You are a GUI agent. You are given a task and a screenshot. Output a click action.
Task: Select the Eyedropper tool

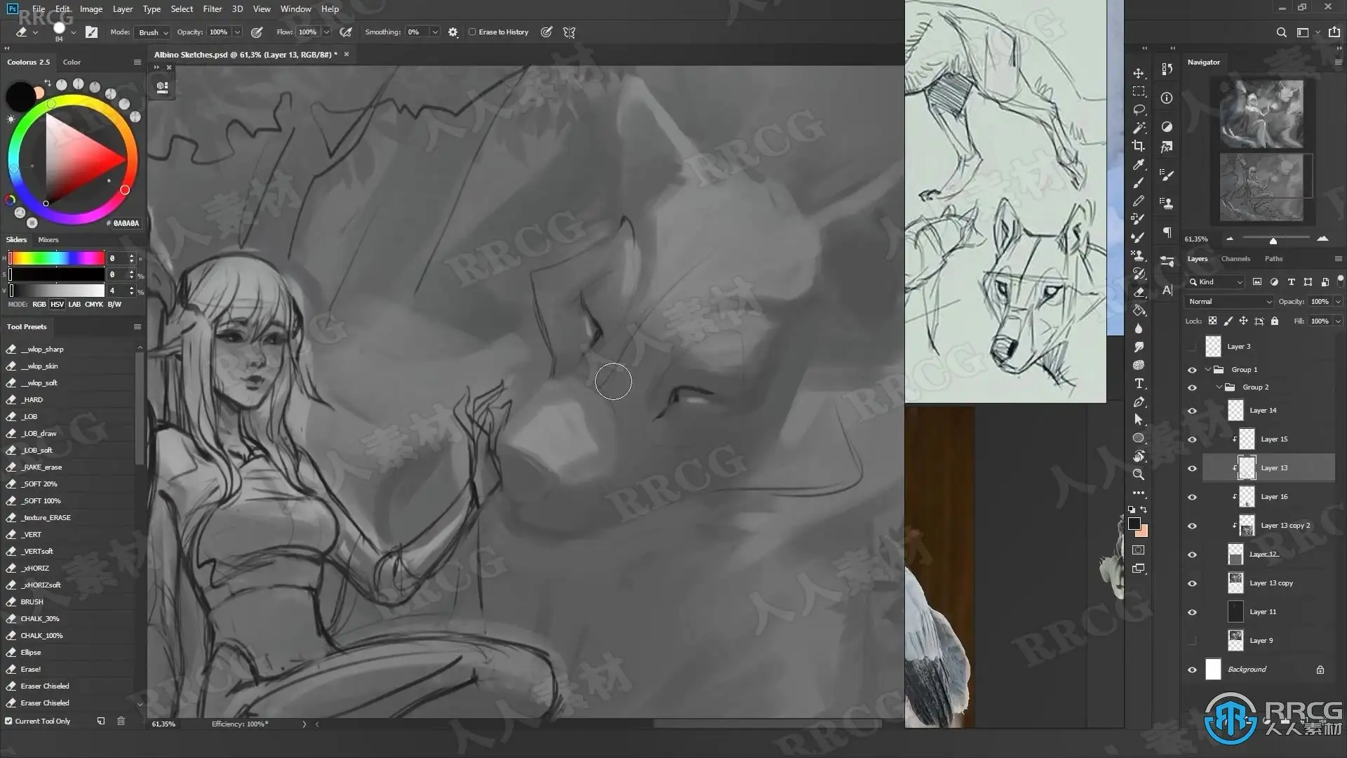(x=1139, y=164)
